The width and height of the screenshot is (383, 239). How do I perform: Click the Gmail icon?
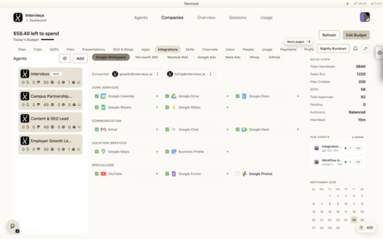pyautogui.click(x=103, y=130)
